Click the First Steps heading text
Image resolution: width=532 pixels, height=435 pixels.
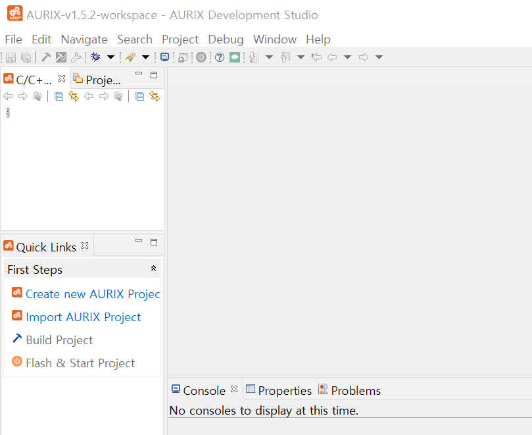point(35,270)
